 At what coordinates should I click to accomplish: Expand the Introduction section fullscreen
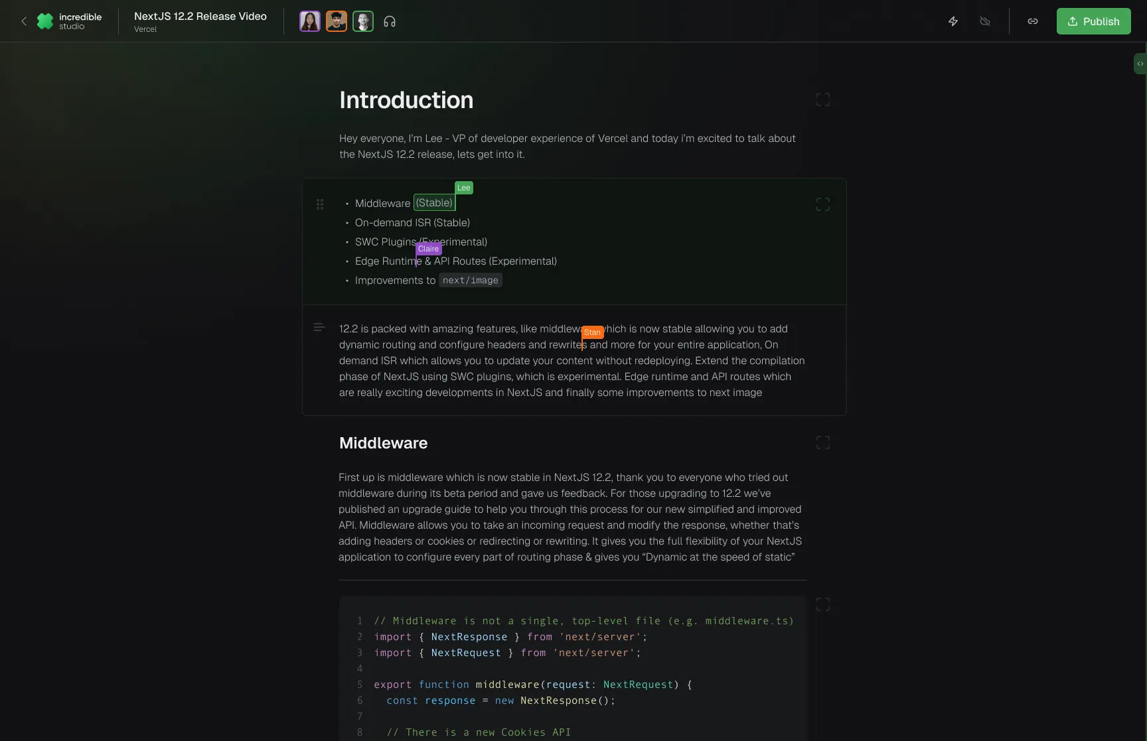pyautogui.click(x=823, y=100)
